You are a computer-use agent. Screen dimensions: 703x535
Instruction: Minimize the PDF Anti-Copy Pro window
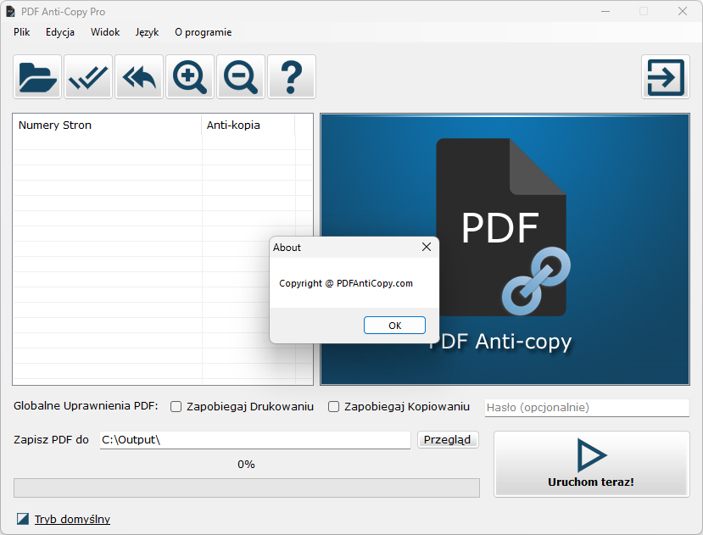click(605, 11)
